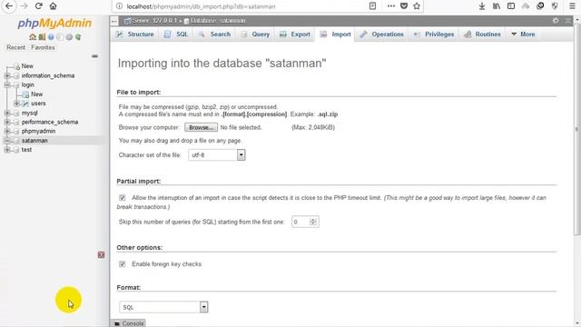The width and height of the screenshot is (581, 327).
Task: Open the Format SQL dropdown
Action: point(163,307)
